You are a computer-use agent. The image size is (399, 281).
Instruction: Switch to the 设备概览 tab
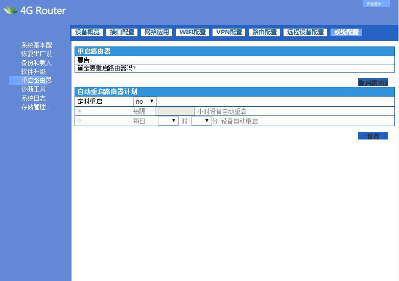point(87,32)
